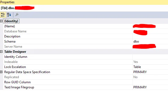Select the Table Designer header label
The height and width of the screenshot is (102, 168).
point(15,52)
